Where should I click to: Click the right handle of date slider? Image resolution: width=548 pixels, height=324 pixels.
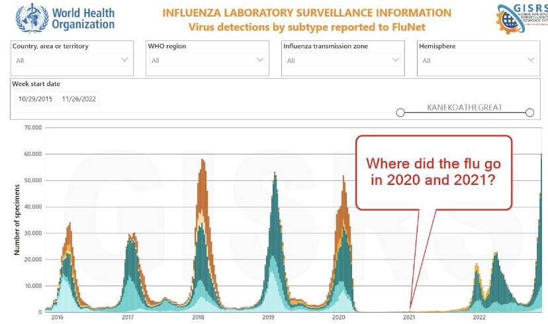point(529,113)
